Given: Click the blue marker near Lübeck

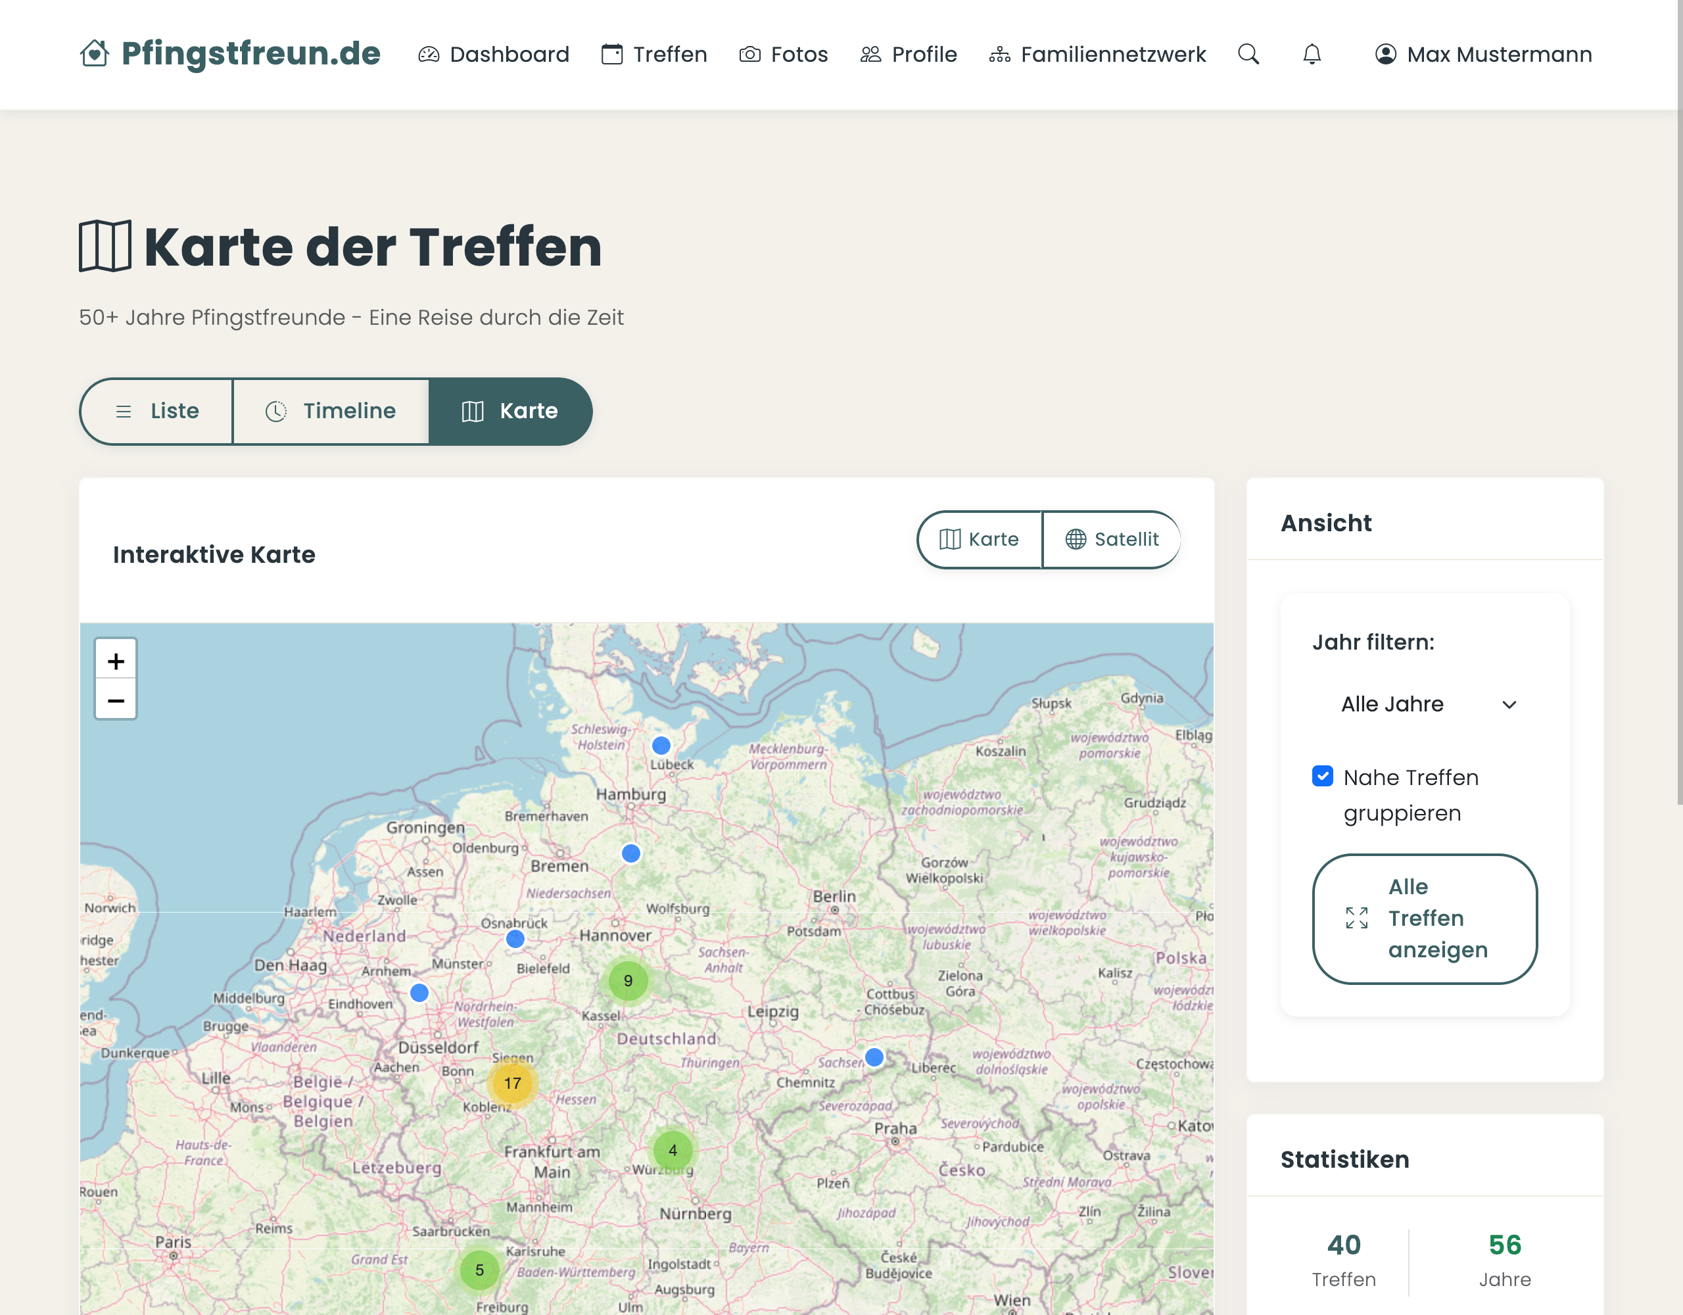Looking at the screenshot, I should 661,744.
